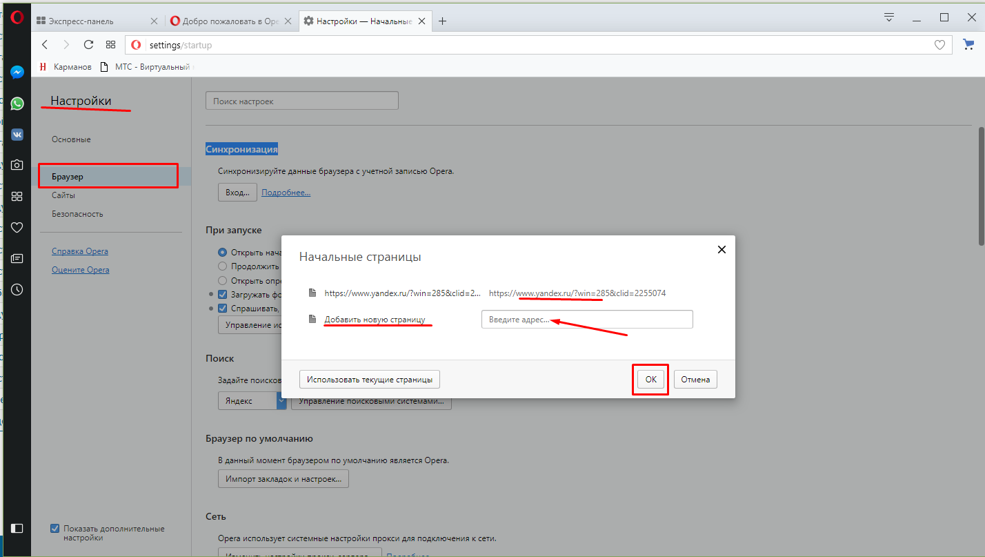Screen dimensions: 985x557
Task: Click in Поиск настроек search field
Action: coord(302,101)
